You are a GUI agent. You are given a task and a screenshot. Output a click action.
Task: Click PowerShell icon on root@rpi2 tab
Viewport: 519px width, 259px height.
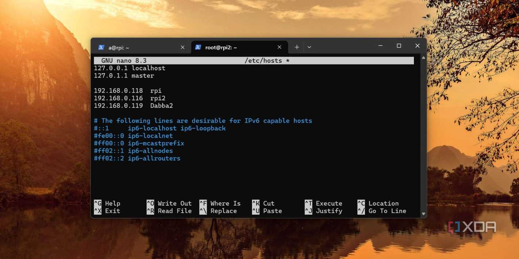(x=198, y=47)
